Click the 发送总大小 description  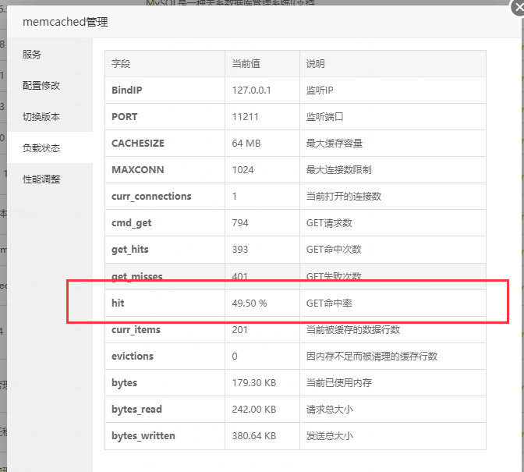330,436
